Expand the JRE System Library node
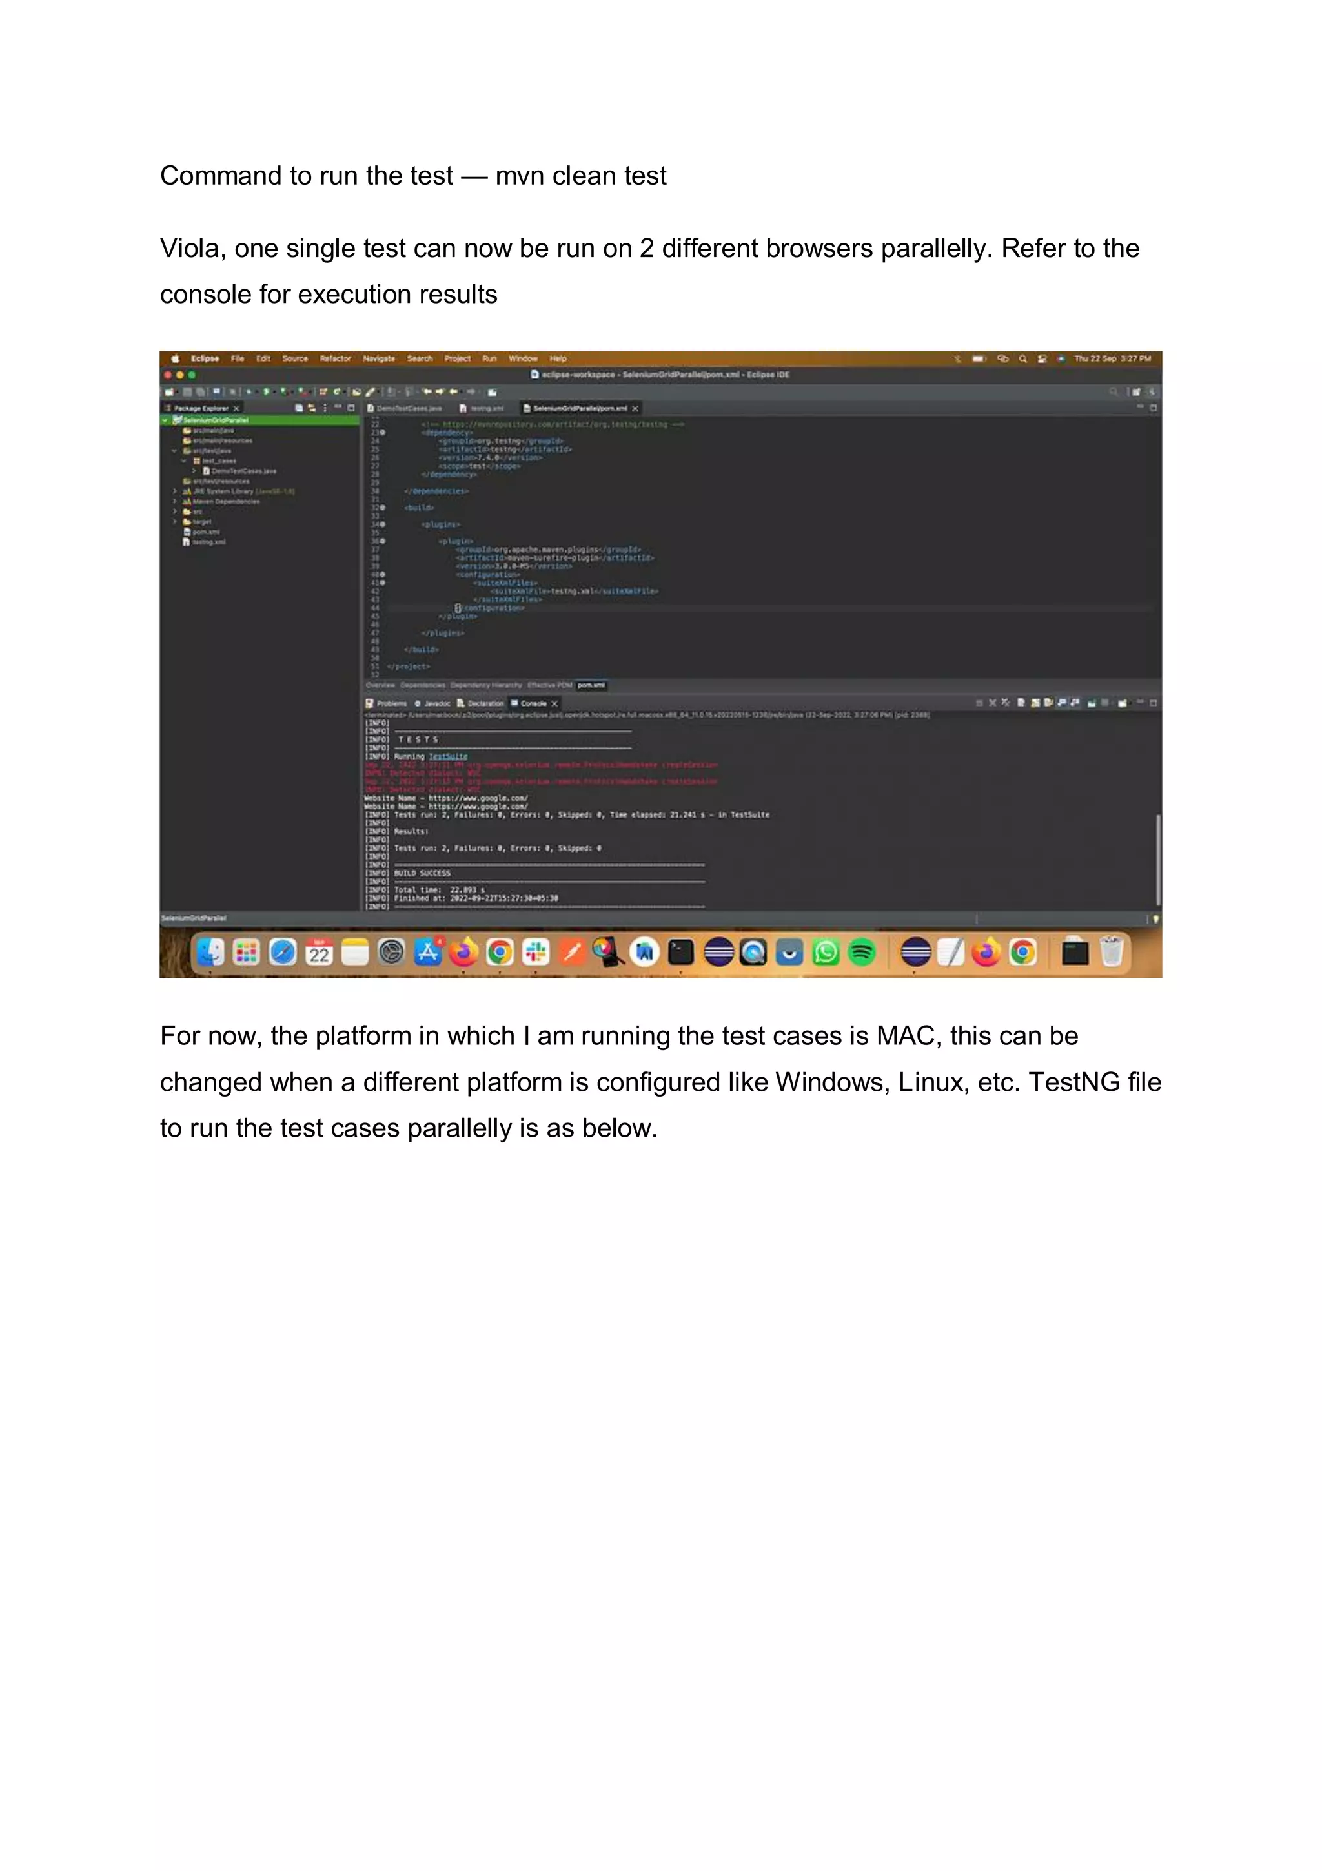The width and height of the screenshot is (1322, 1871). coord(174,491)
